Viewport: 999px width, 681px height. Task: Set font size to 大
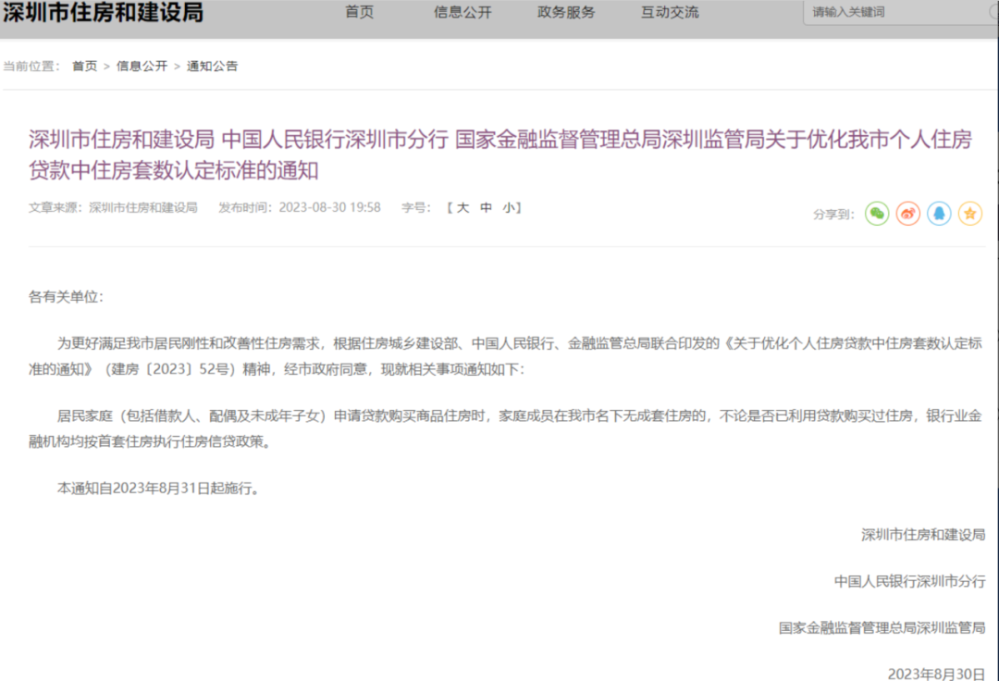[x=463, y=207]
